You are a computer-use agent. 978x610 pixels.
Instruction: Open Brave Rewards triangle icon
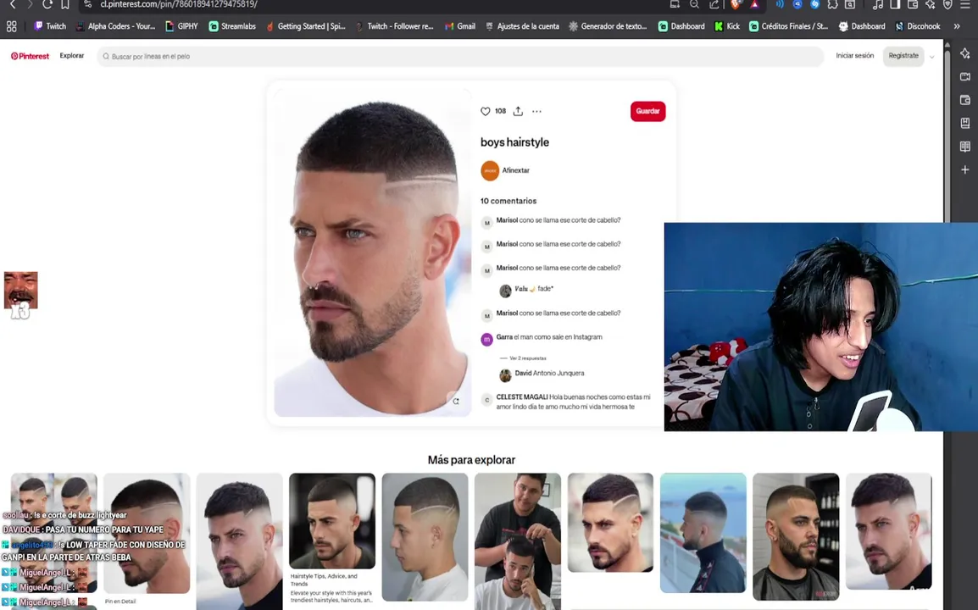tap(754, 4)
